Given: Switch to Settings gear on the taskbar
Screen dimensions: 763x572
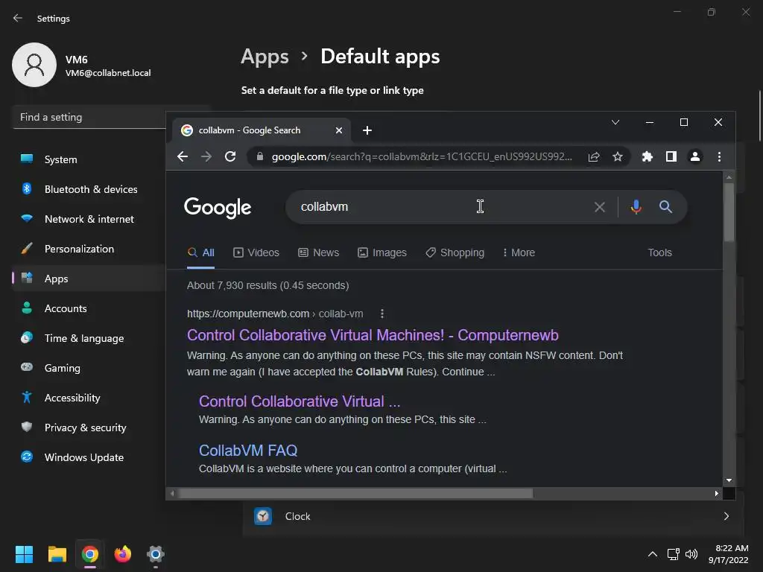Looking at the screenshot, I should click(156, 554).
